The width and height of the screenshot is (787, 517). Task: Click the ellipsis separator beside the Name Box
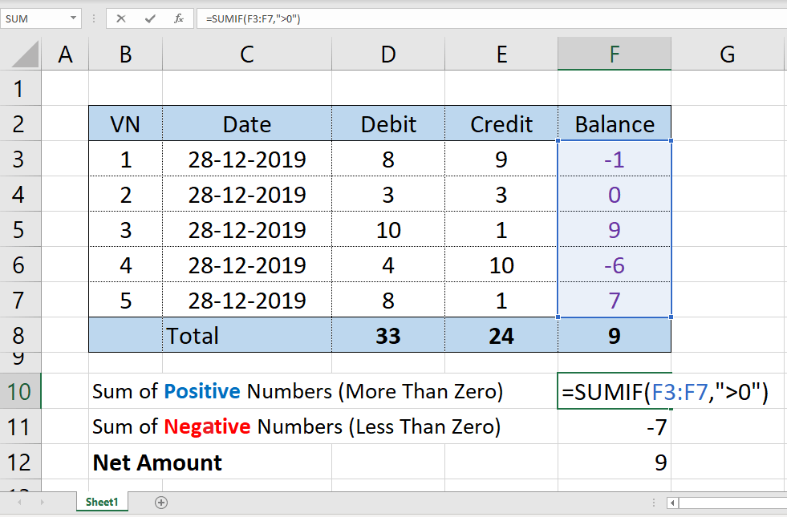coord(95,18)
